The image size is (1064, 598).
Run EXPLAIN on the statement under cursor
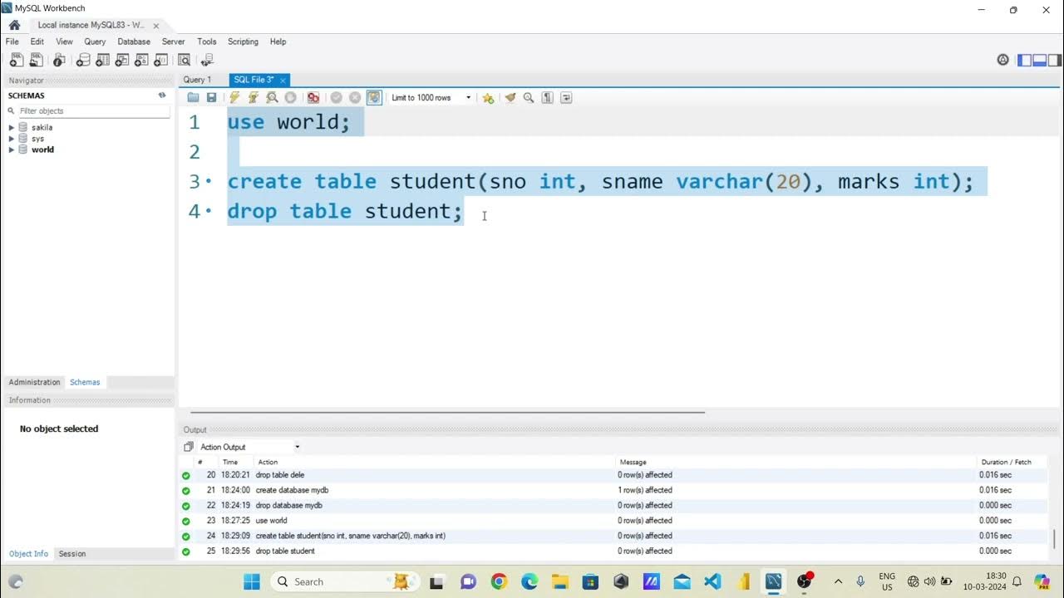coord(272,97)
